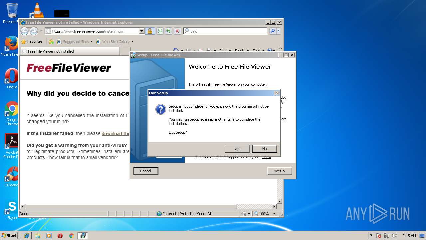Click the IE Home icon
This screenshot has height=240, width=426.
pos(176,50)
